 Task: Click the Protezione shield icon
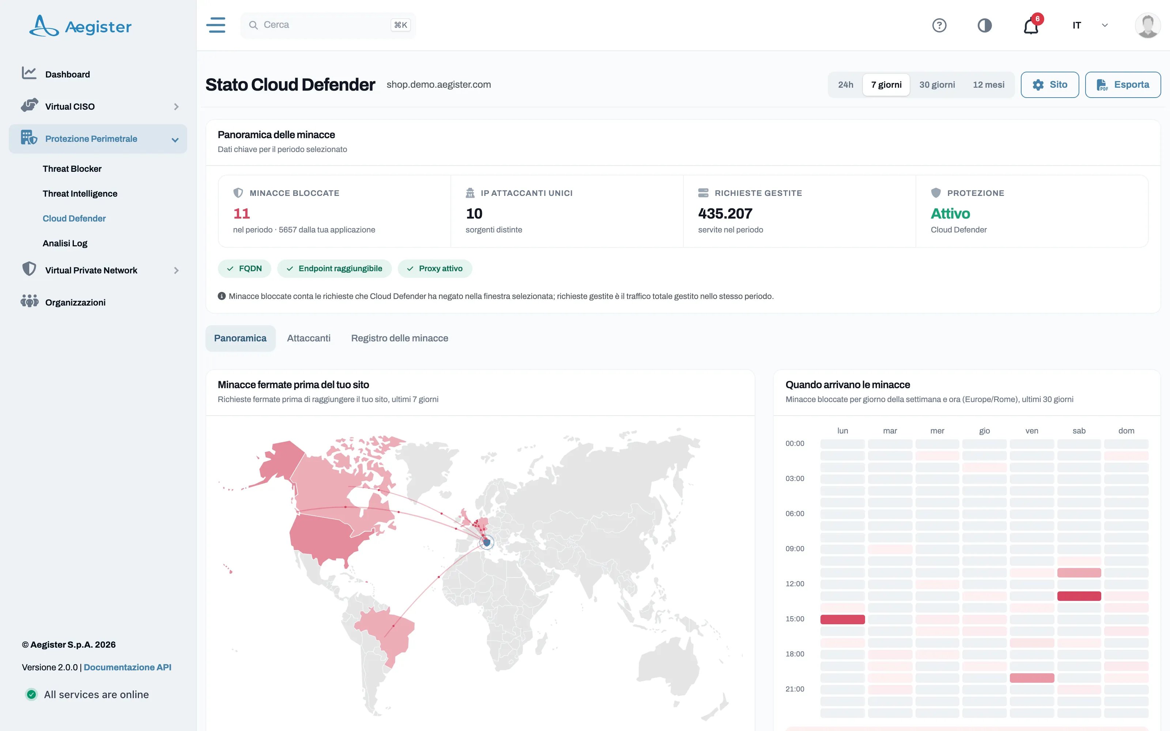936,193
